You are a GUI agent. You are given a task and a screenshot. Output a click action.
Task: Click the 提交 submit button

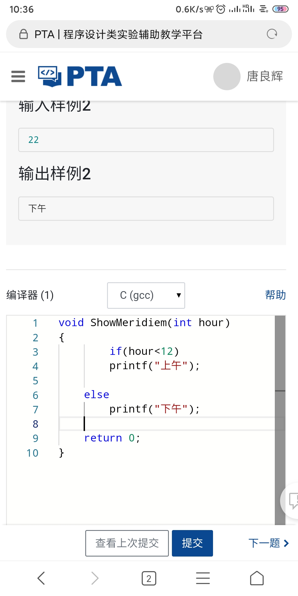[192, 543]
